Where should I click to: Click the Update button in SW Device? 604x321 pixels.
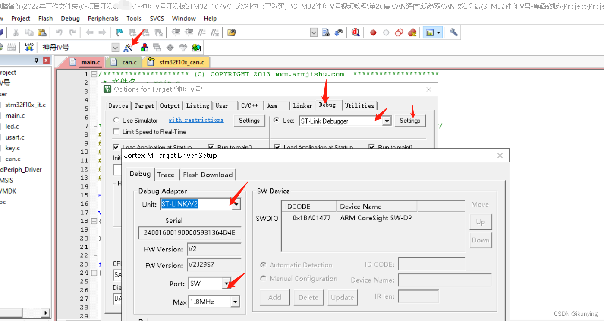[343, 297]
